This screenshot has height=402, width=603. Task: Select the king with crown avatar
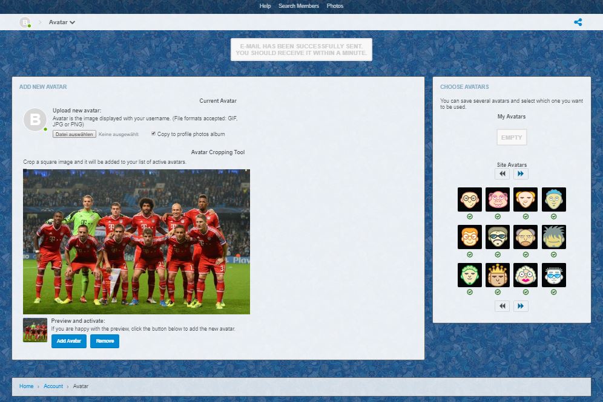pyautogui.click(x=498, y=275)
